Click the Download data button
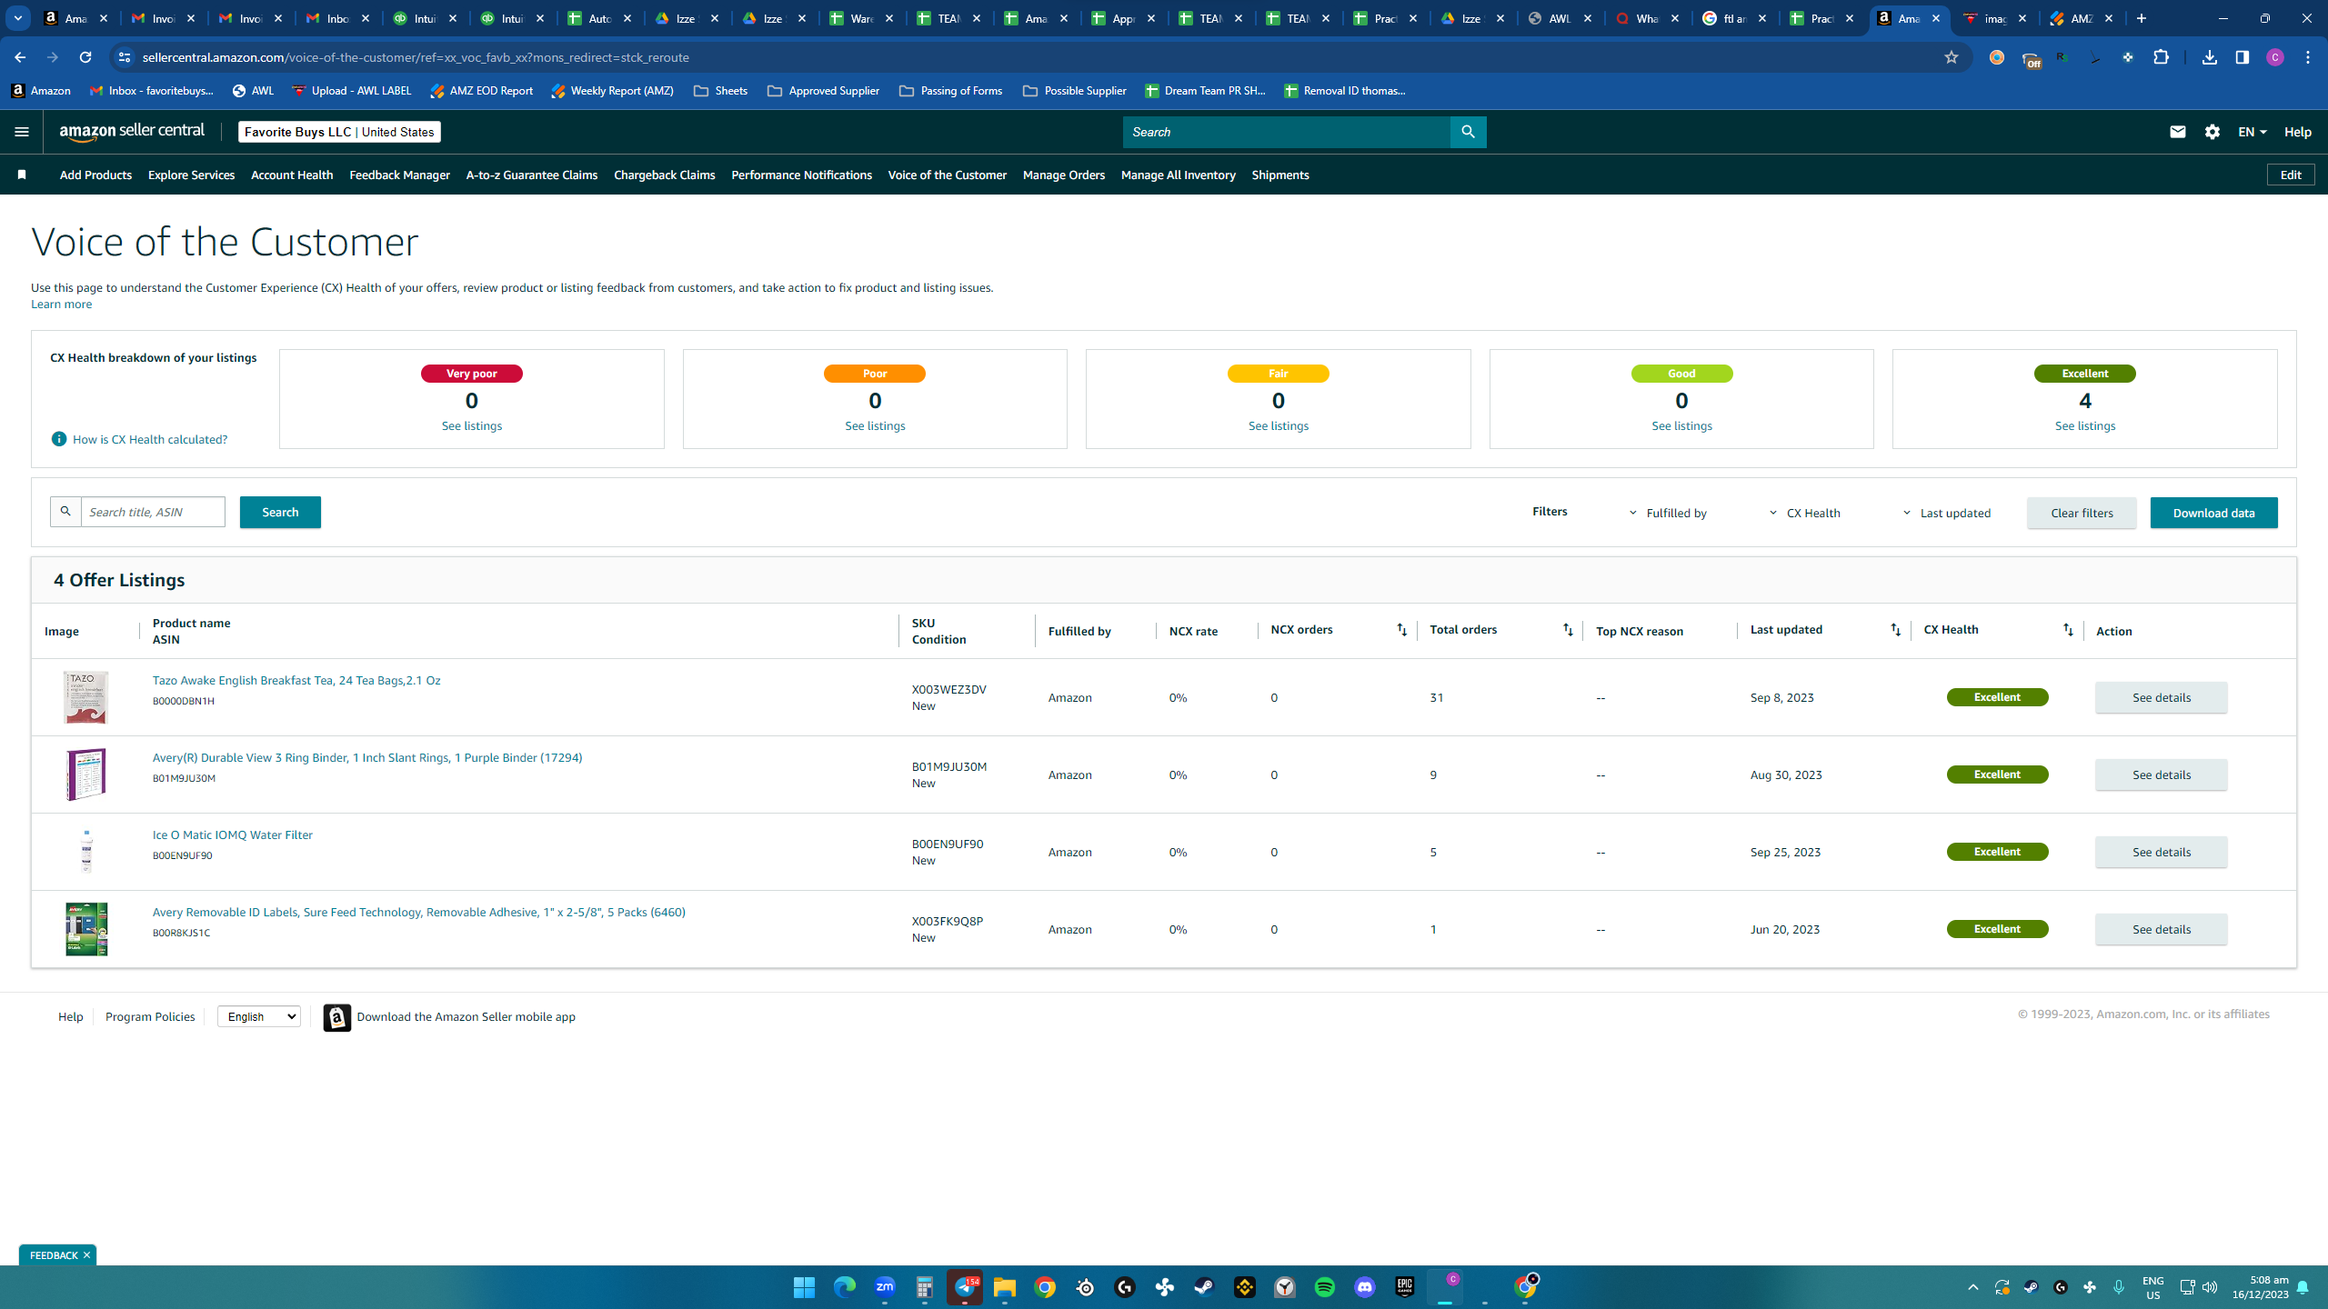The image size is (2328, 1309). (2213, 513)
